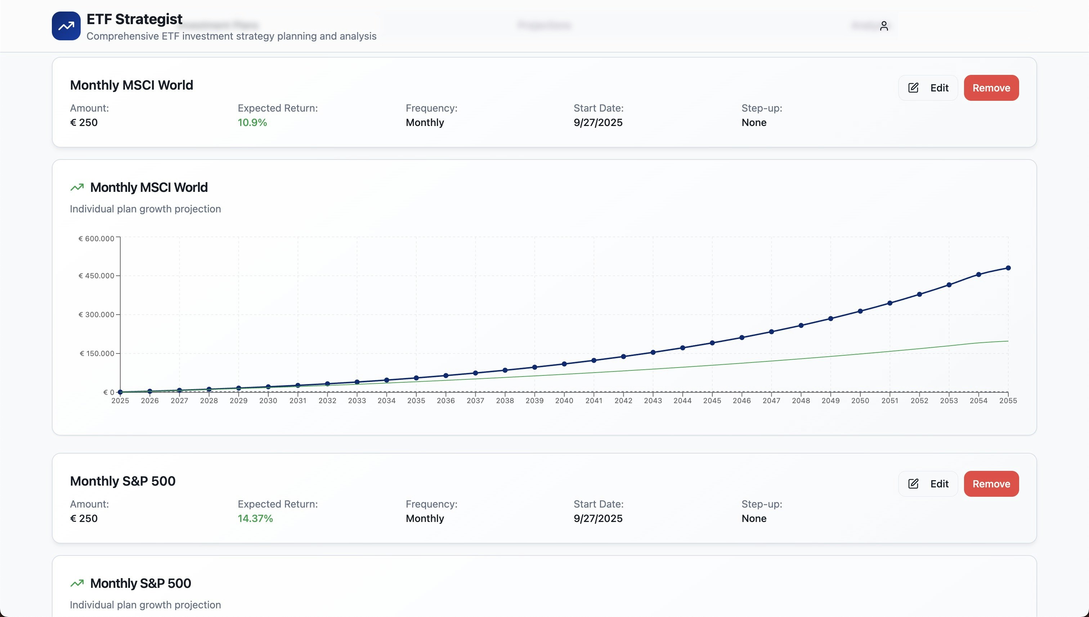Click the € 300.000 y-axis label

[x=96, y=314]
